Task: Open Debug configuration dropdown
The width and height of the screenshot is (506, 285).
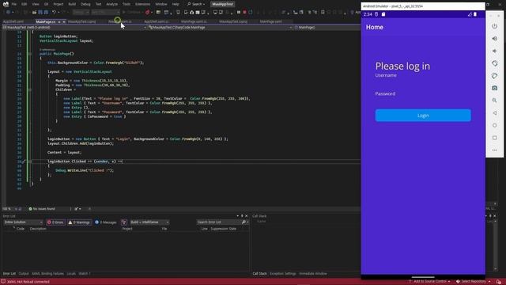Action: click(x=81, y=13)
